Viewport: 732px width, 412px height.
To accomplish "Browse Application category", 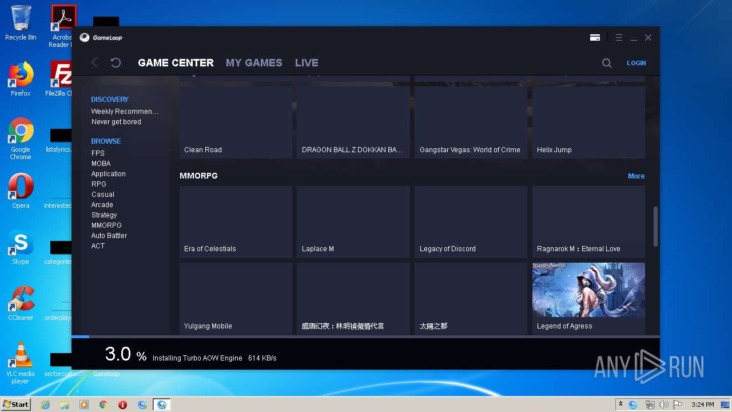I will point(108,174).
